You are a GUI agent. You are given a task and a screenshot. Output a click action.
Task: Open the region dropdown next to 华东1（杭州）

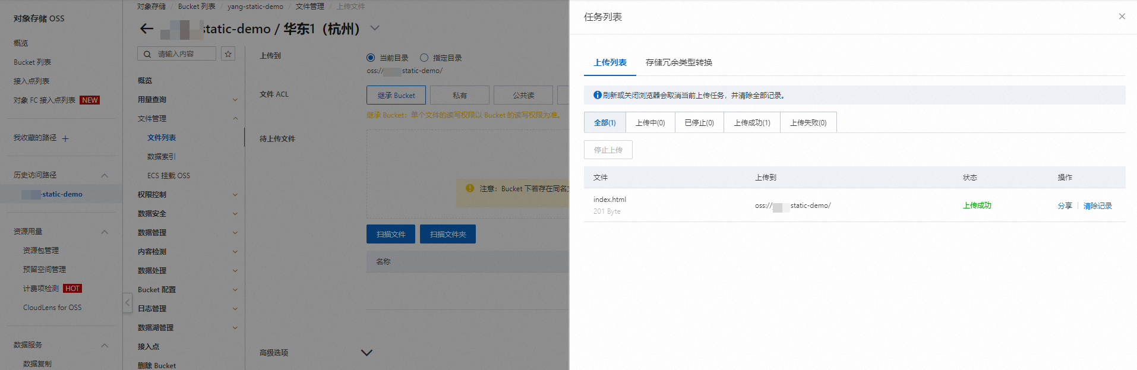coord(375,28)
